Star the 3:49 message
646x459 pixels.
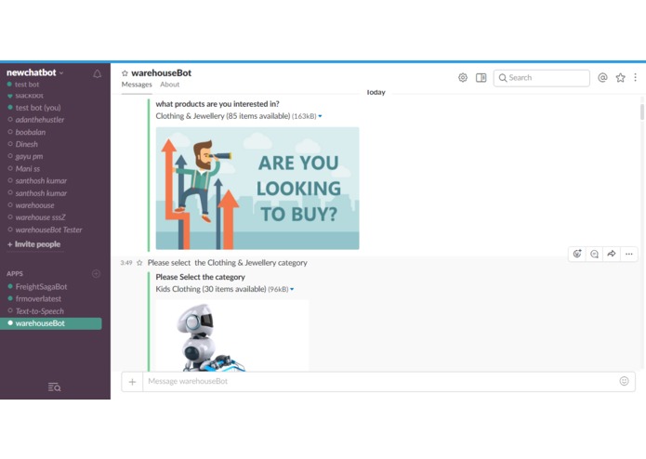tap(139, 263)
